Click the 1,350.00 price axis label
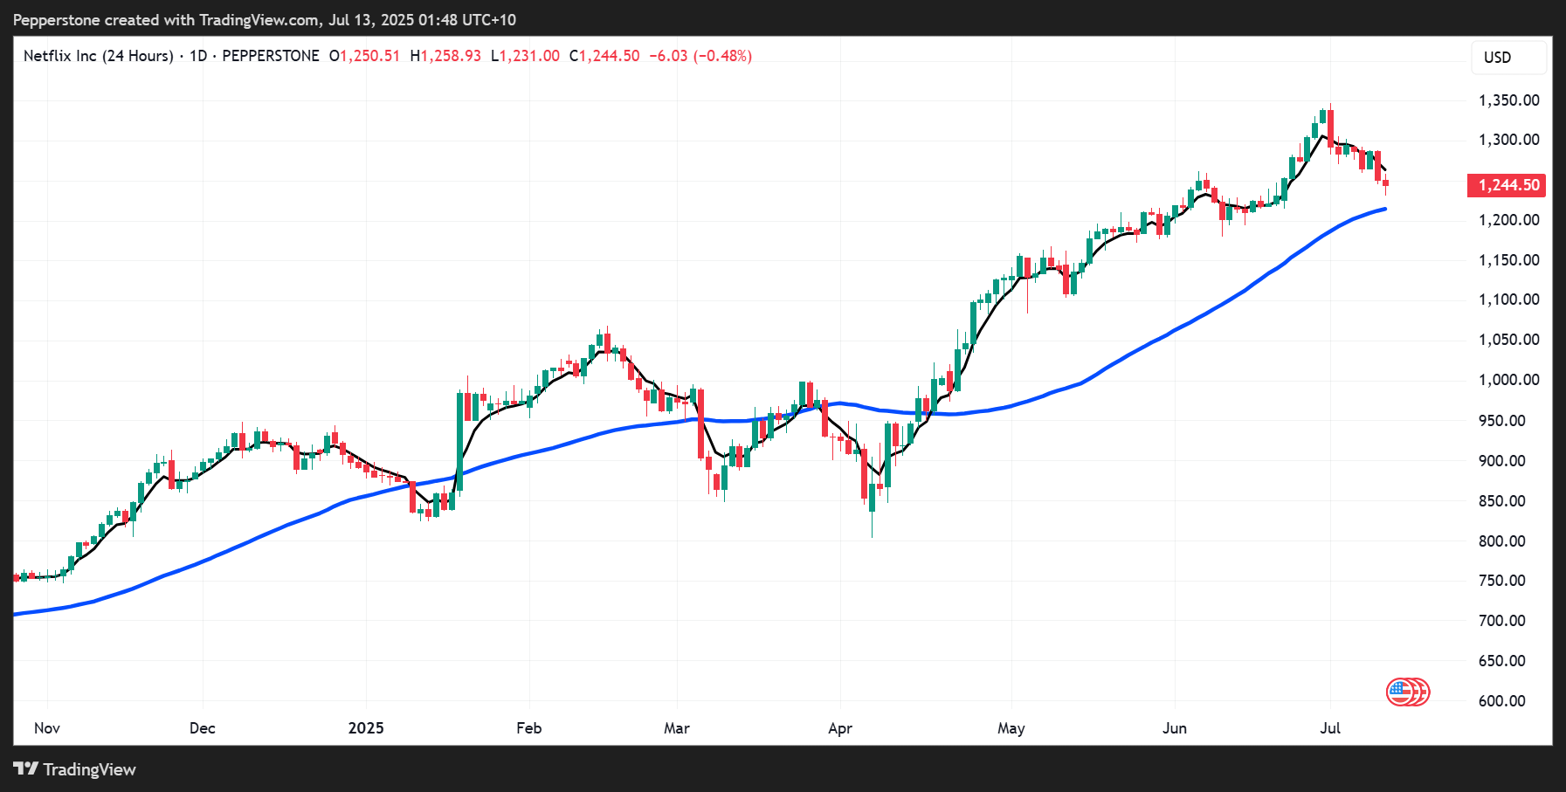 pos(1508,100)
